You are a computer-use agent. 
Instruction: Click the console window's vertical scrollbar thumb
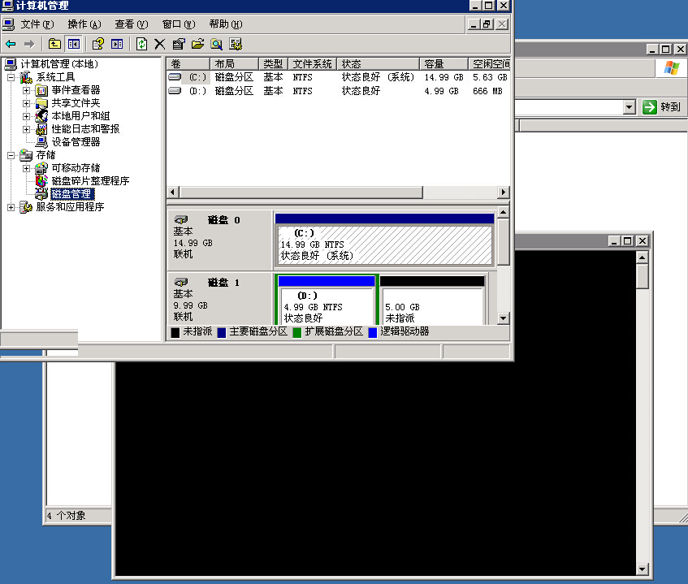pos(643,275)
